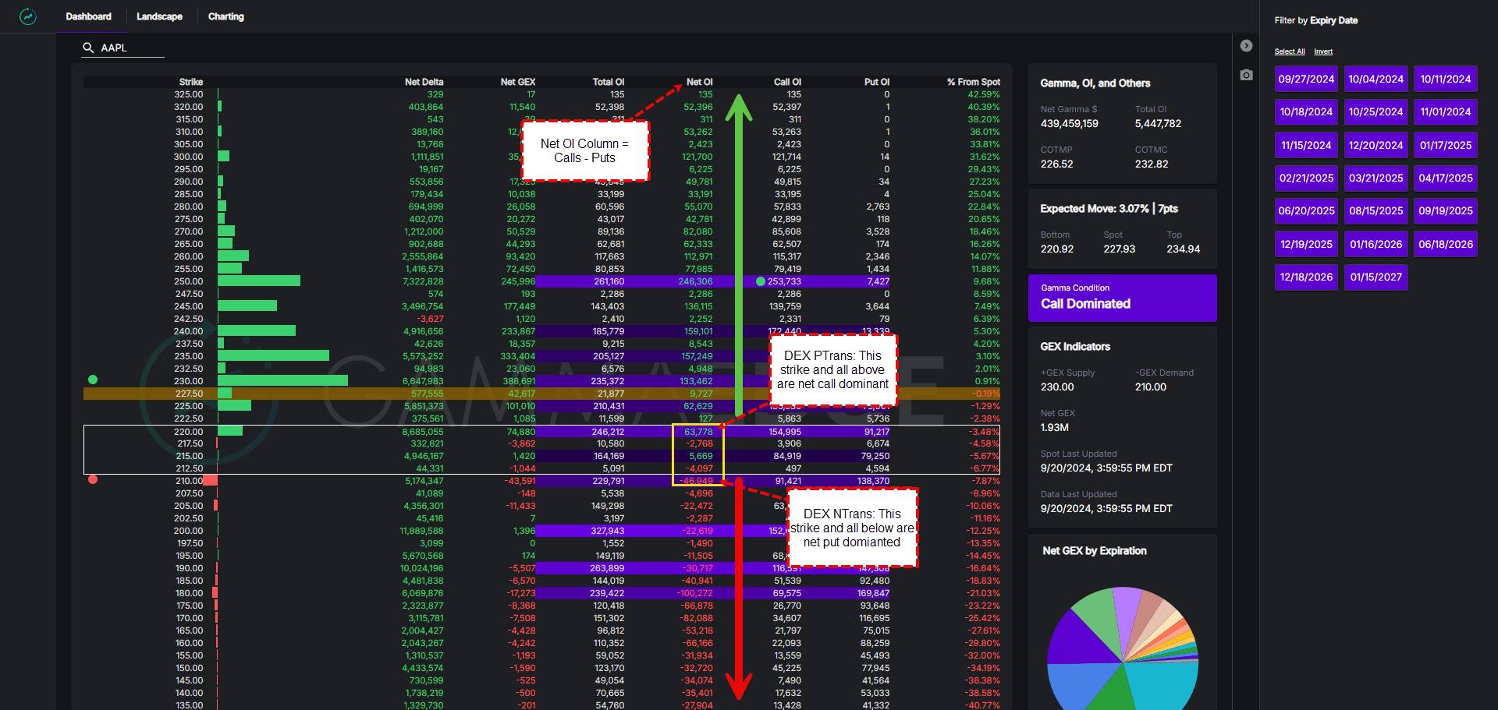Click the Net OI value -100,272
This screenshot has width=1498, height=710.
point(694,593)
